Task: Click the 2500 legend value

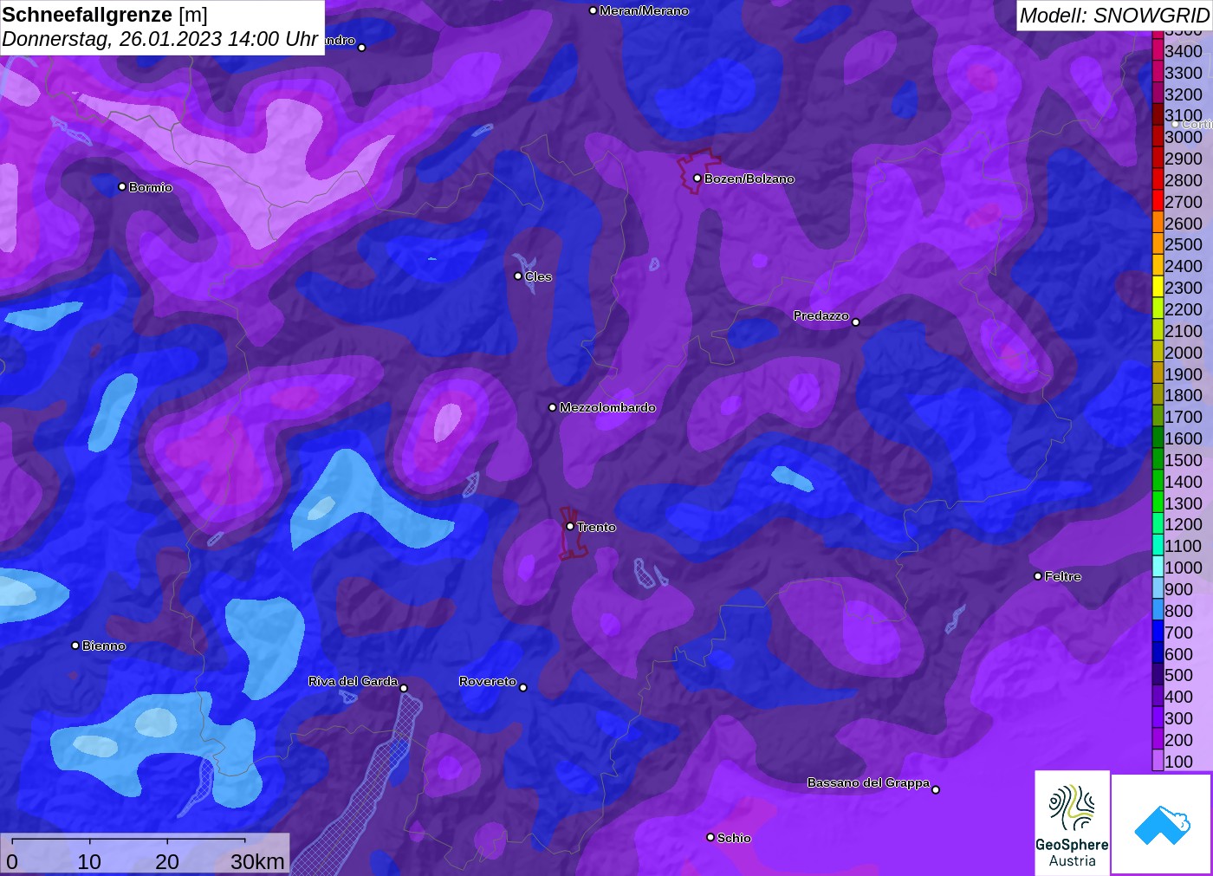Action: (x=1184, y=244)
